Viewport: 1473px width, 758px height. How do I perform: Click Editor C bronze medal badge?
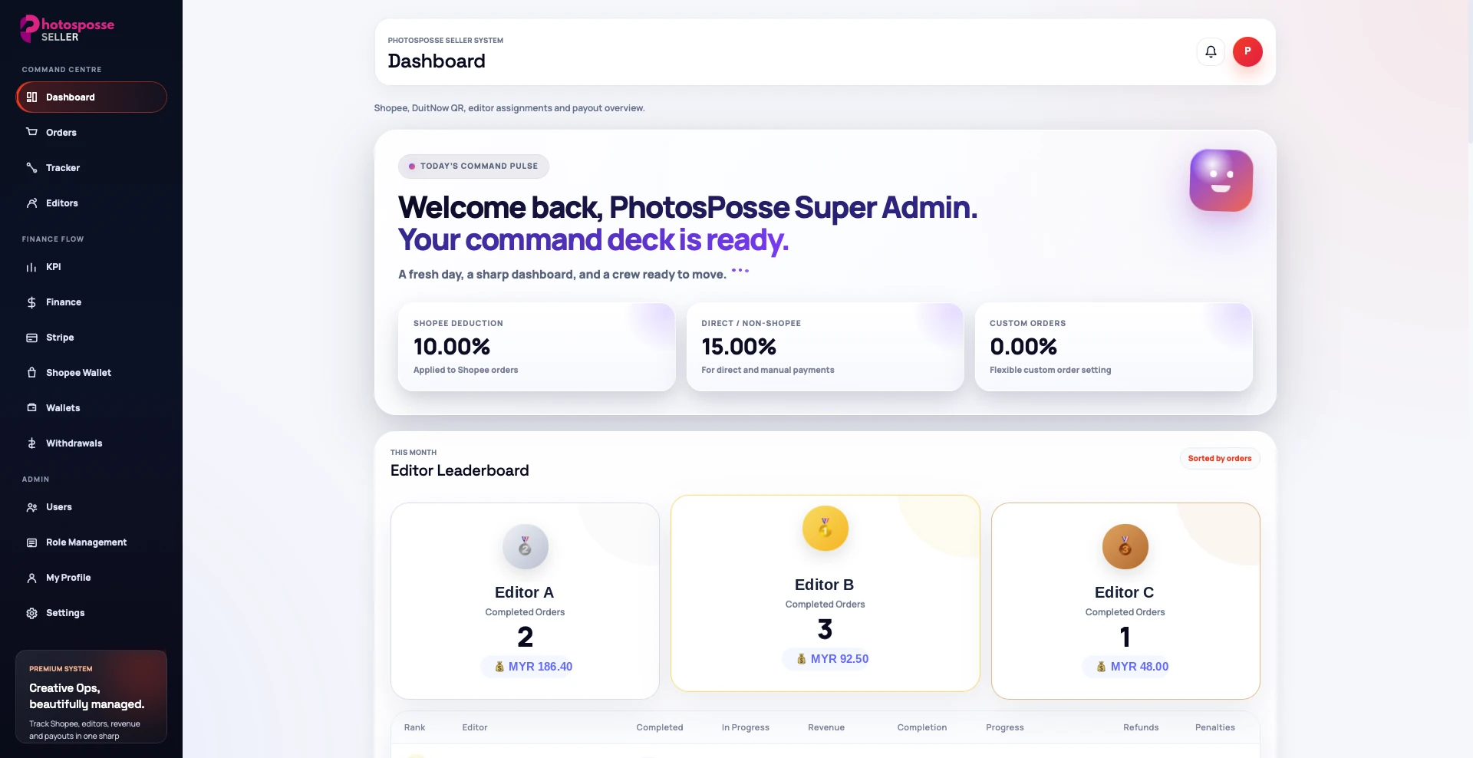tap(1125, 546)
